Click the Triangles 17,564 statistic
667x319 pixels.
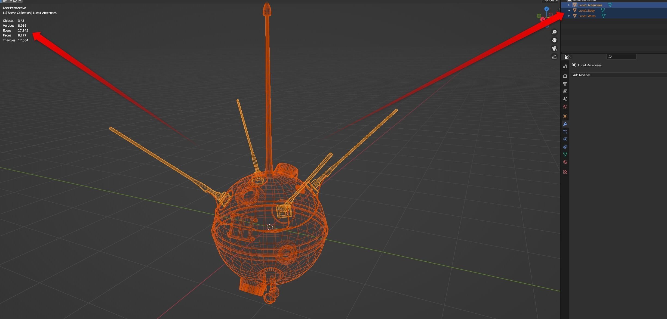point(16,40)
